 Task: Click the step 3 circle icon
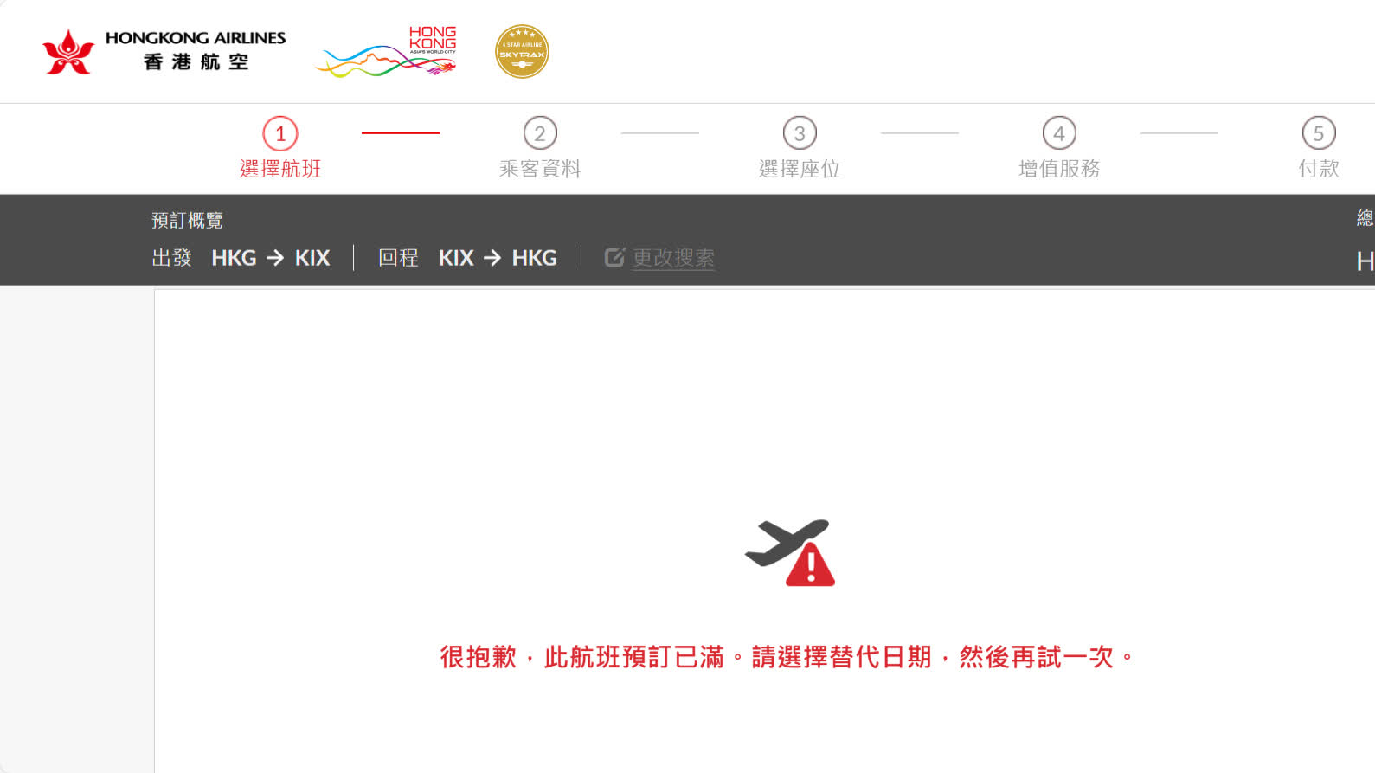[800, 133]
